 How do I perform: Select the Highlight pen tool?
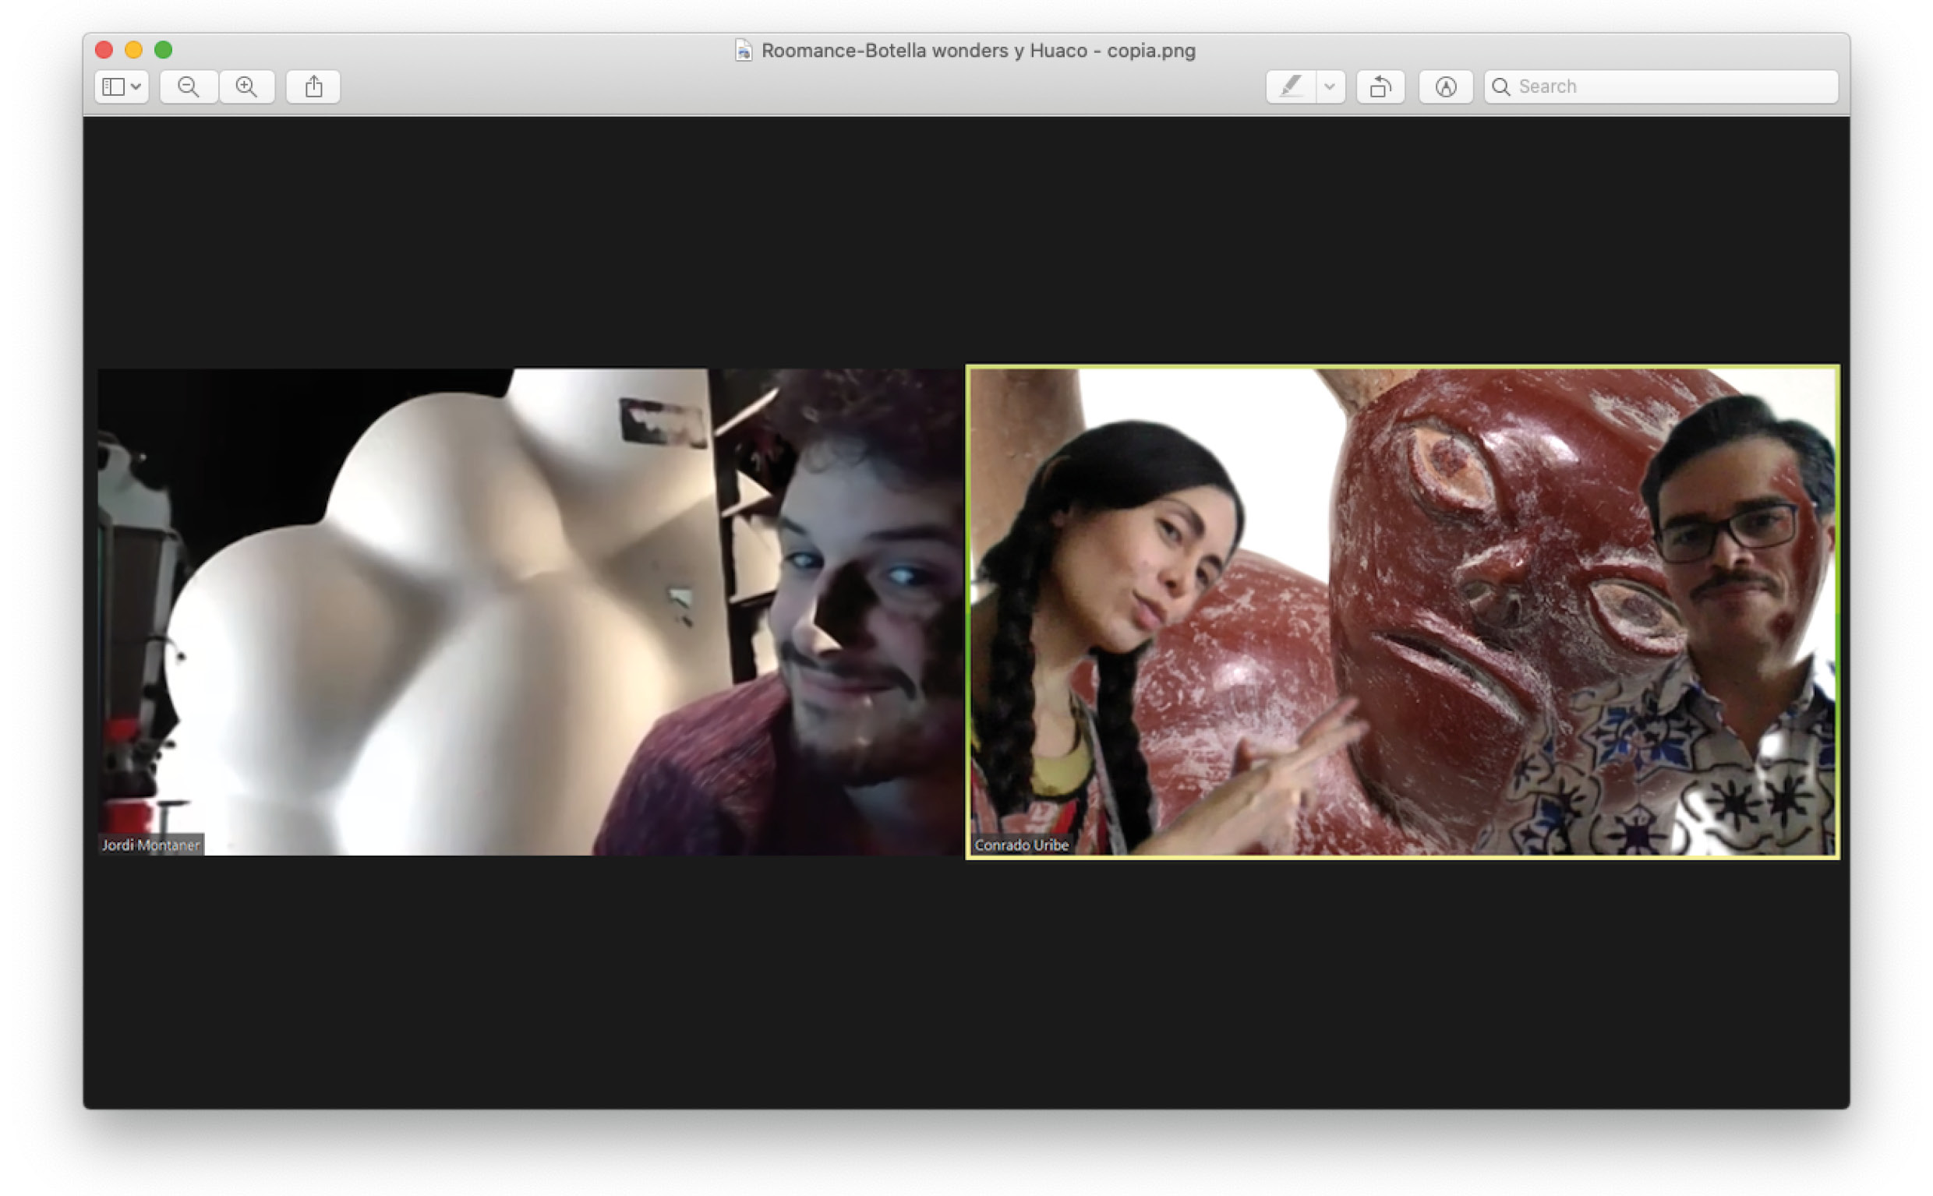pos(1291,86)
